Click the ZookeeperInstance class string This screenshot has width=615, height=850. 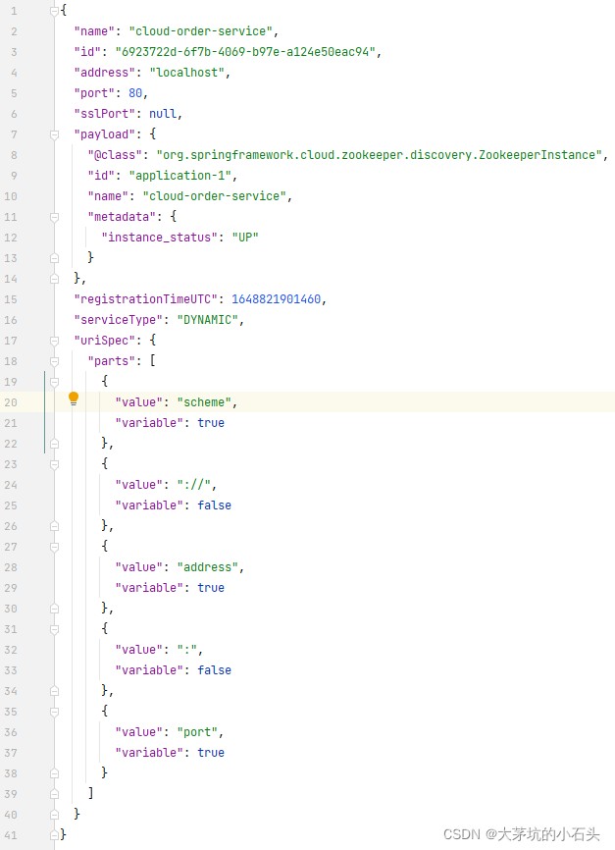[x=380, y=155]
